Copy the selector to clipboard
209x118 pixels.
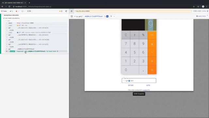(111, 16)
